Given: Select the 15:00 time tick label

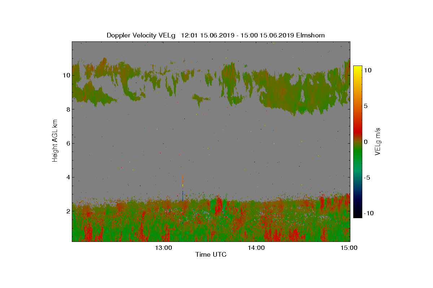Looking at the screenshot, I should pyautogui.click(x=349, y=248).
